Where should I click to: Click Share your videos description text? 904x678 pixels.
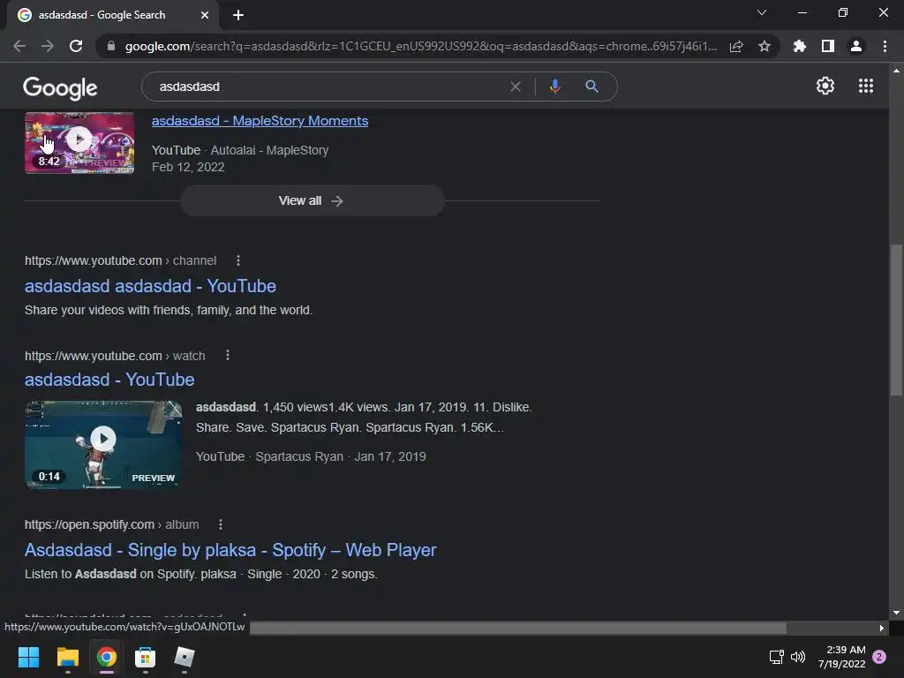(x=169, y=310)
